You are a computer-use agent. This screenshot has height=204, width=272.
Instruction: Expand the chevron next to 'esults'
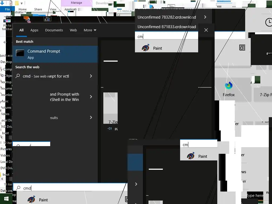coord(91,117)
